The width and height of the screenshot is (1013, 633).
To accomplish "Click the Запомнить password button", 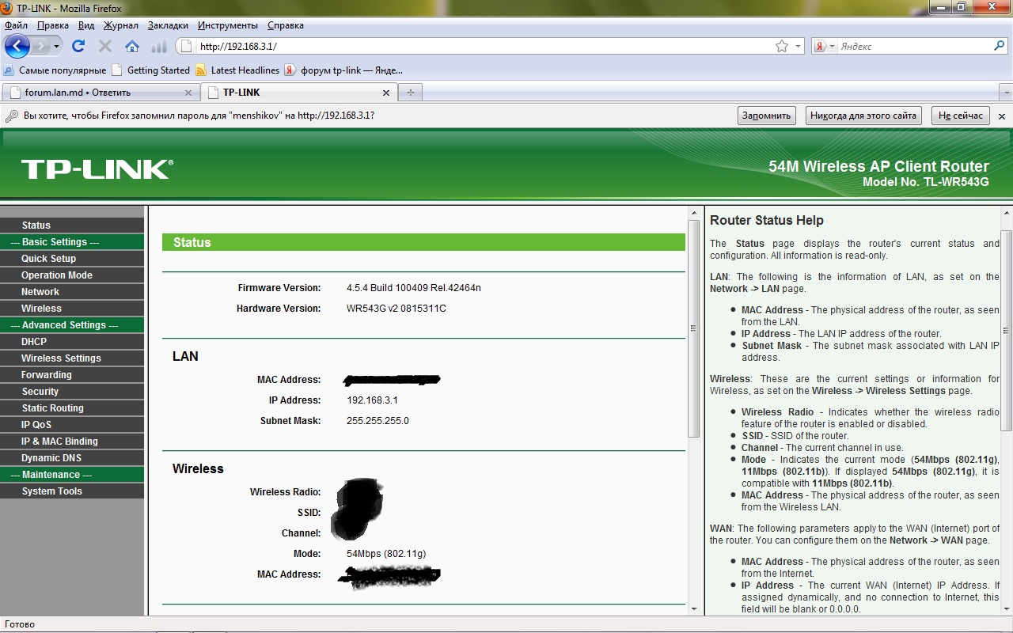I will (x=766, y=116).
